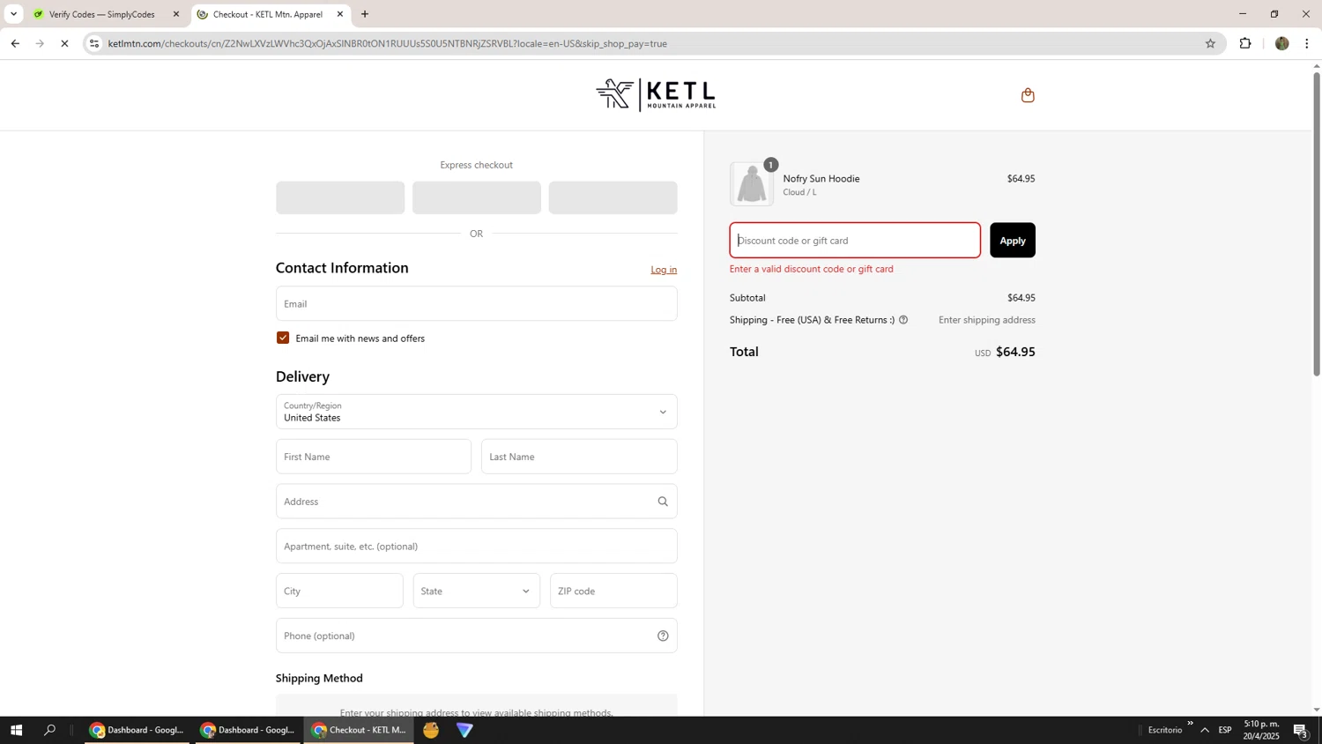Click the third express checkout button

[x=613, y=197]
